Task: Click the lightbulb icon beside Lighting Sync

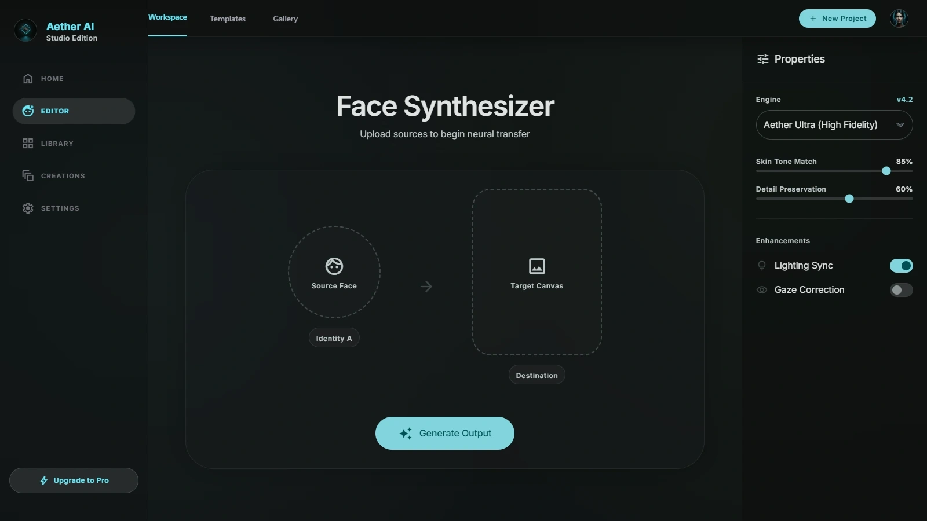Action: point(762,266)
